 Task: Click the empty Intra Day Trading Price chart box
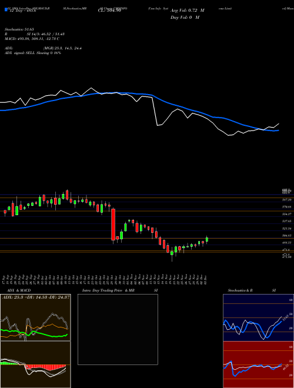(x=118, y=329)
